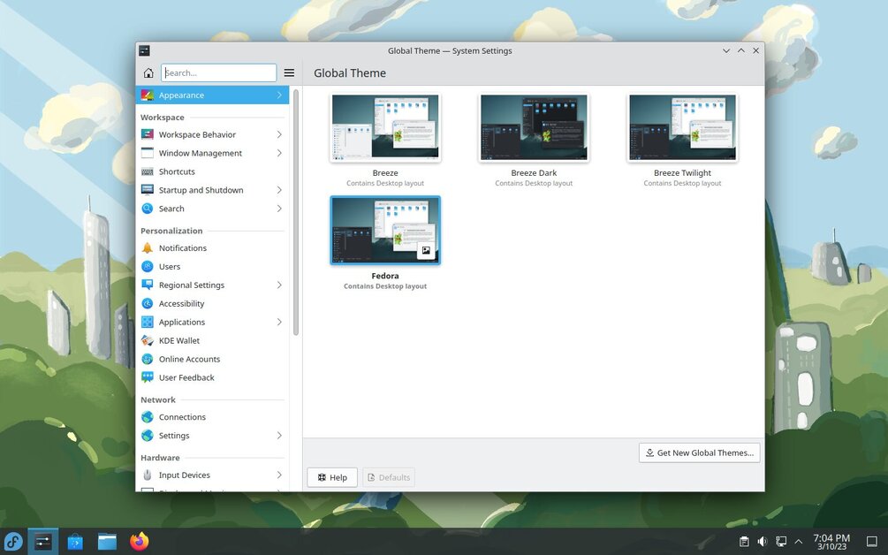This screenshot has height=555, width=888.
Task: Click the Defaults button
Action: click(x=389, y=477)
